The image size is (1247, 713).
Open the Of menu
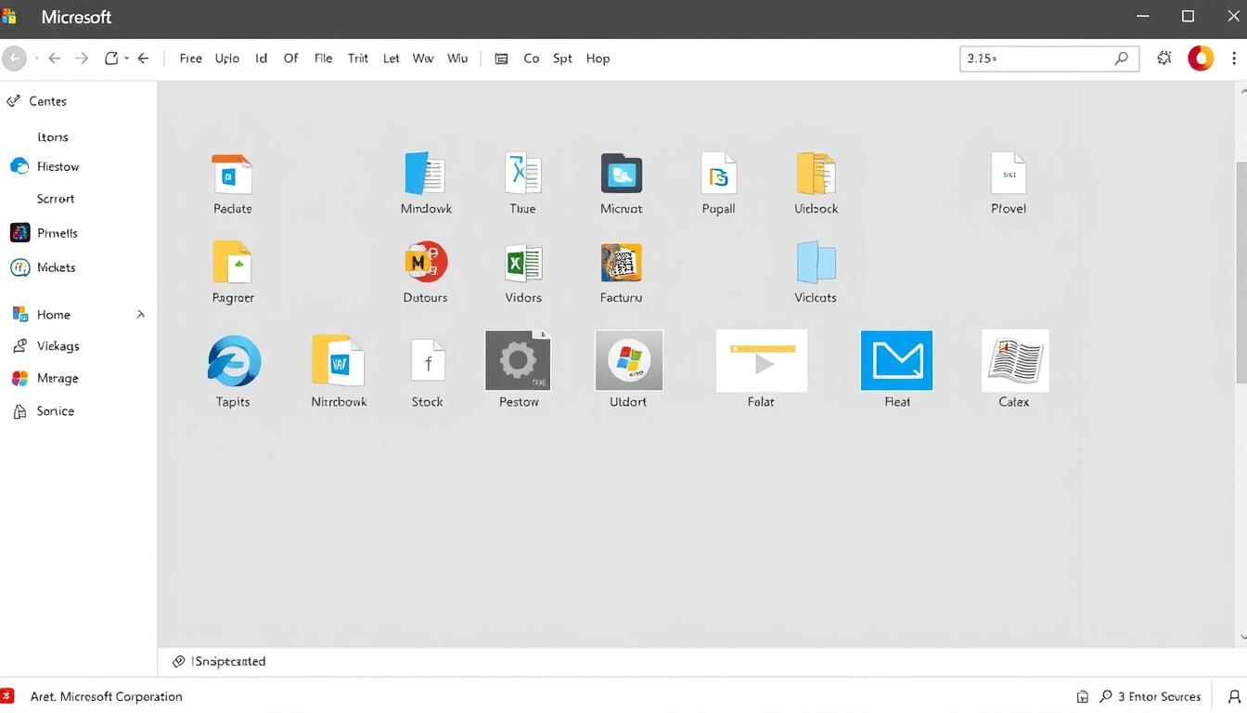click(291, 58)
